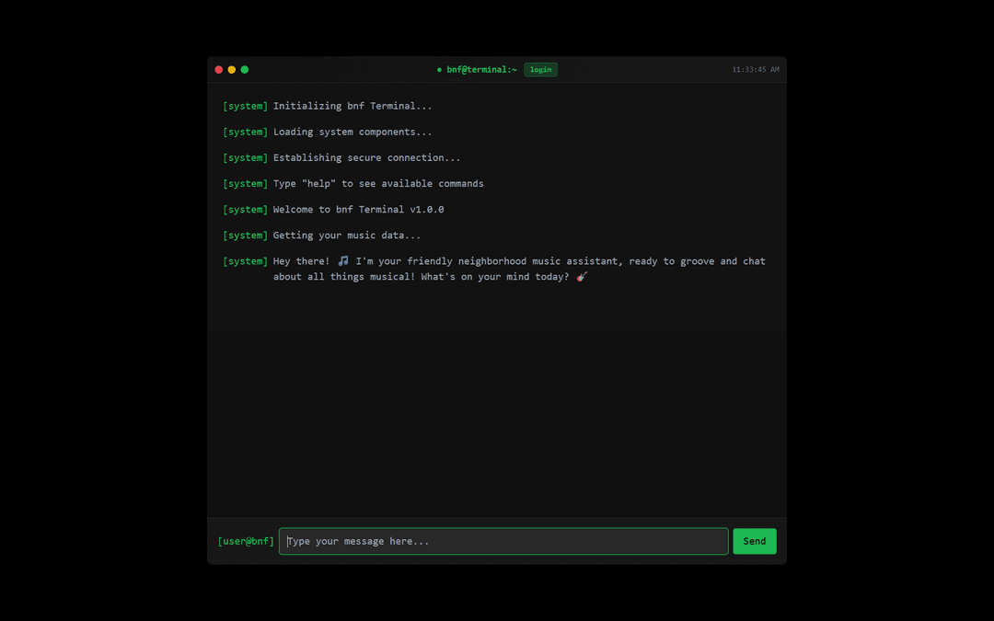Click the "Initializing bnf Terminal..." log line
Image resolution: width=994 pixels, height=621 pixels.
[353, 106]
